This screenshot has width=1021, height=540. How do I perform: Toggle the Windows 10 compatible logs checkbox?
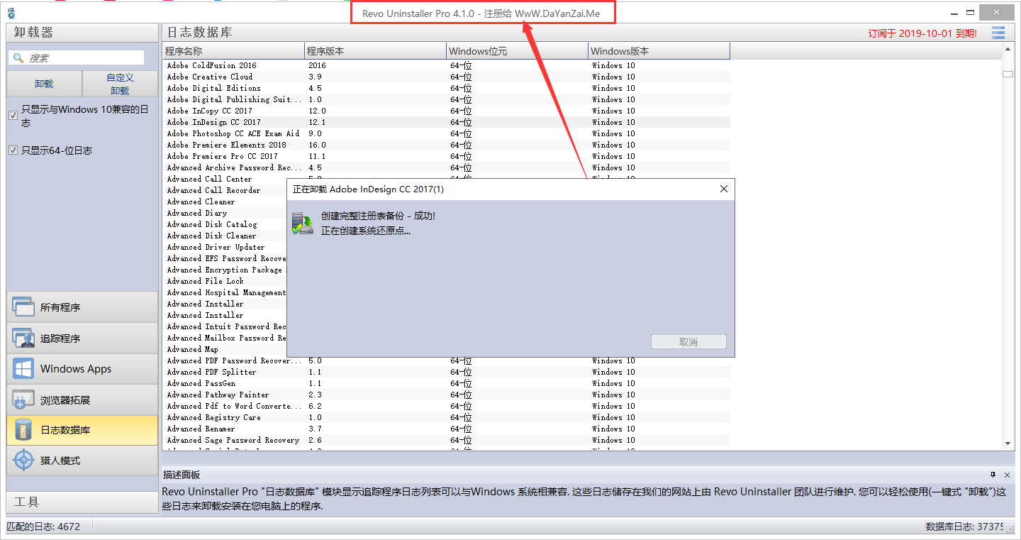(x=13, y=116)
